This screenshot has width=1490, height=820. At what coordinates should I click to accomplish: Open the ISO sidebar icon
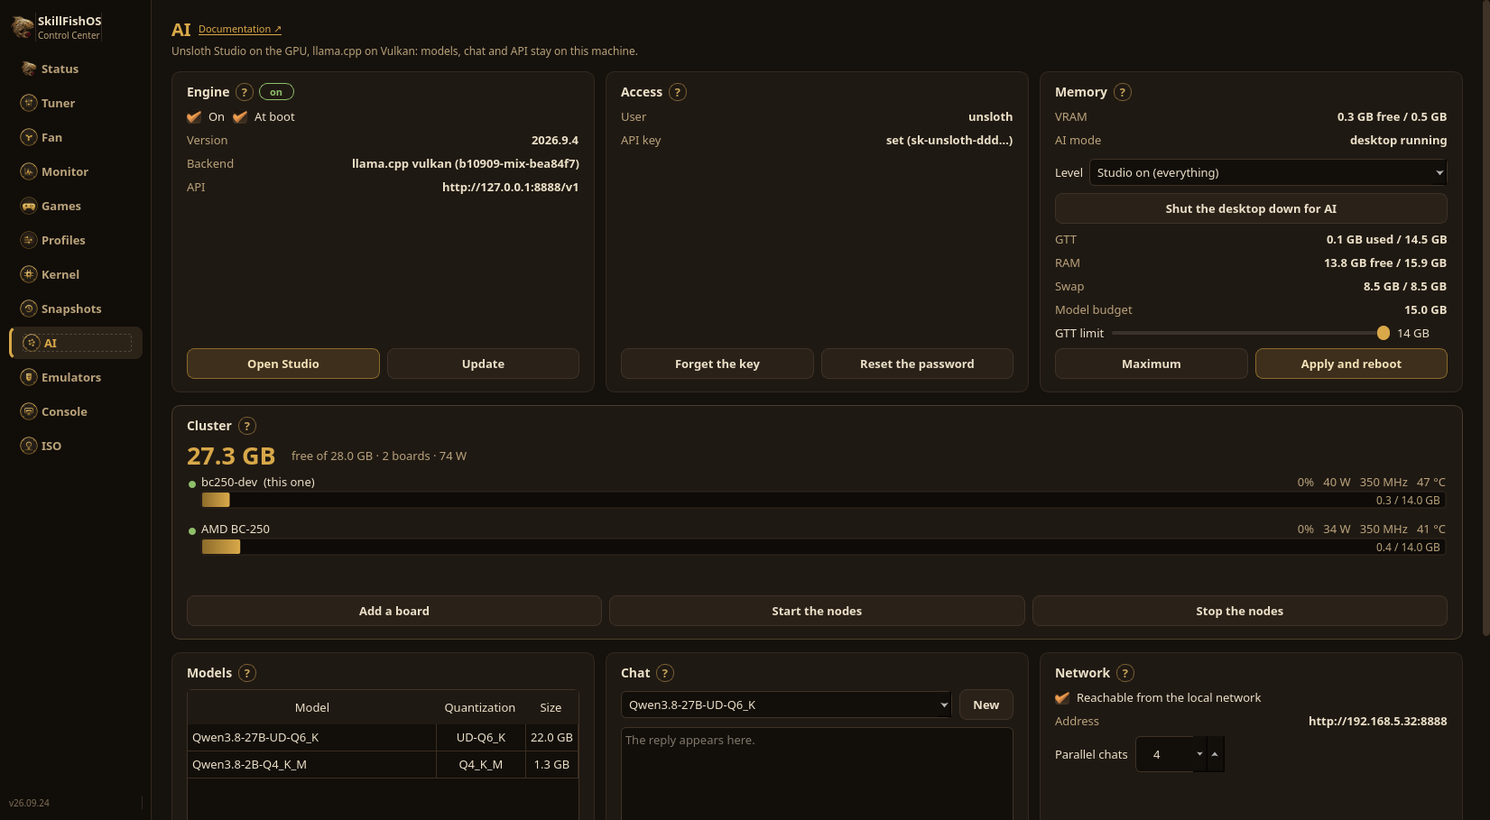point(29,446)
